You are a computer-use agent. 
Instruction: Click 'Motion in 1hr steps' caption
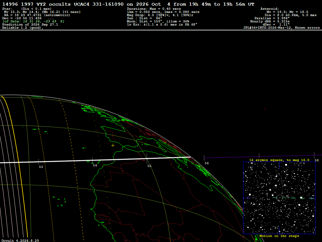click(x=279, y=236)
